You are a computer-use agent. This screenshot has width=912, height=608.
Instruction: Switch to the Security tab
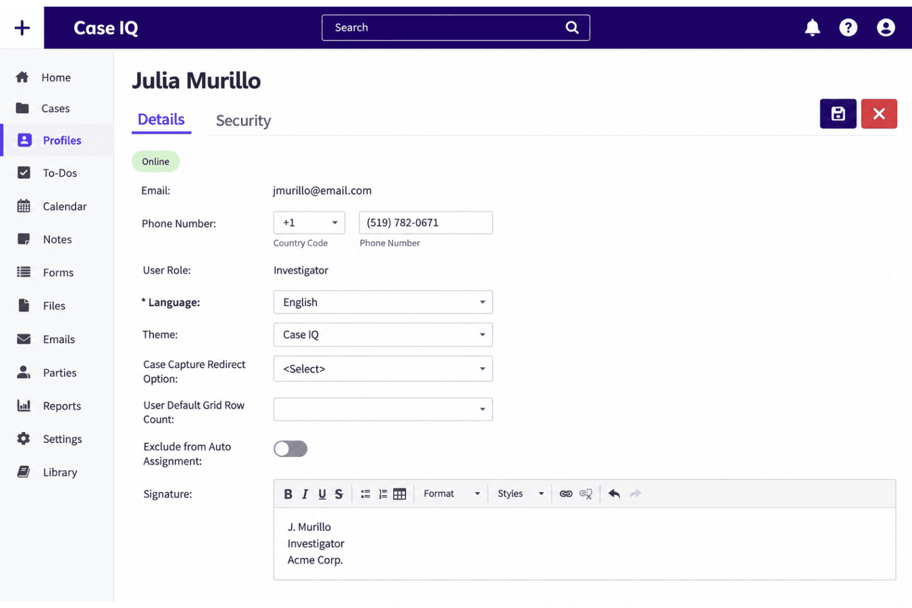243,121
